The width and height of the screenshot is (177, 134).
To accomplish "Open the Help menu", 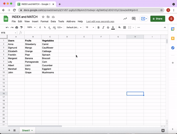I will (x=80, y=21).
